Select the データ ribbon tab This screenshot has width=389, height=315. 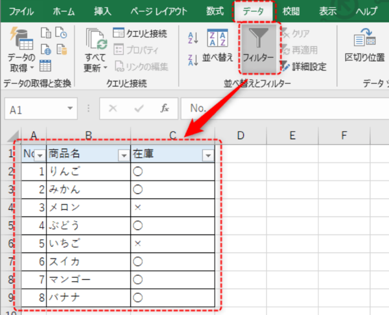click(253, 12)
